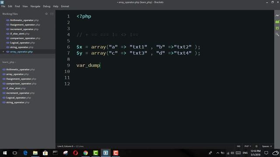Open Task View in the taskbar

click(x=15, y=153)
